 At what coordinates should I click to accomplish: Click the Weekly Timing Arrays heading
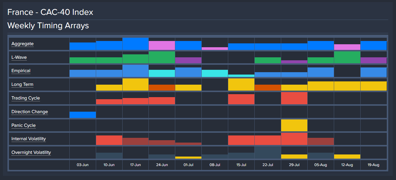click(48, 26)
